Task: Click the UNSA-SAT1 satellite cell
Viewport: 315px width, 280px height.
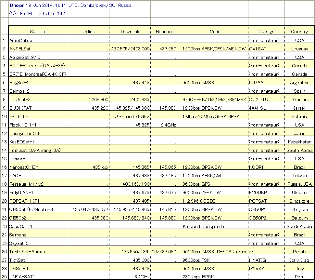Action: pyautogui.click(x=38, y=275)
